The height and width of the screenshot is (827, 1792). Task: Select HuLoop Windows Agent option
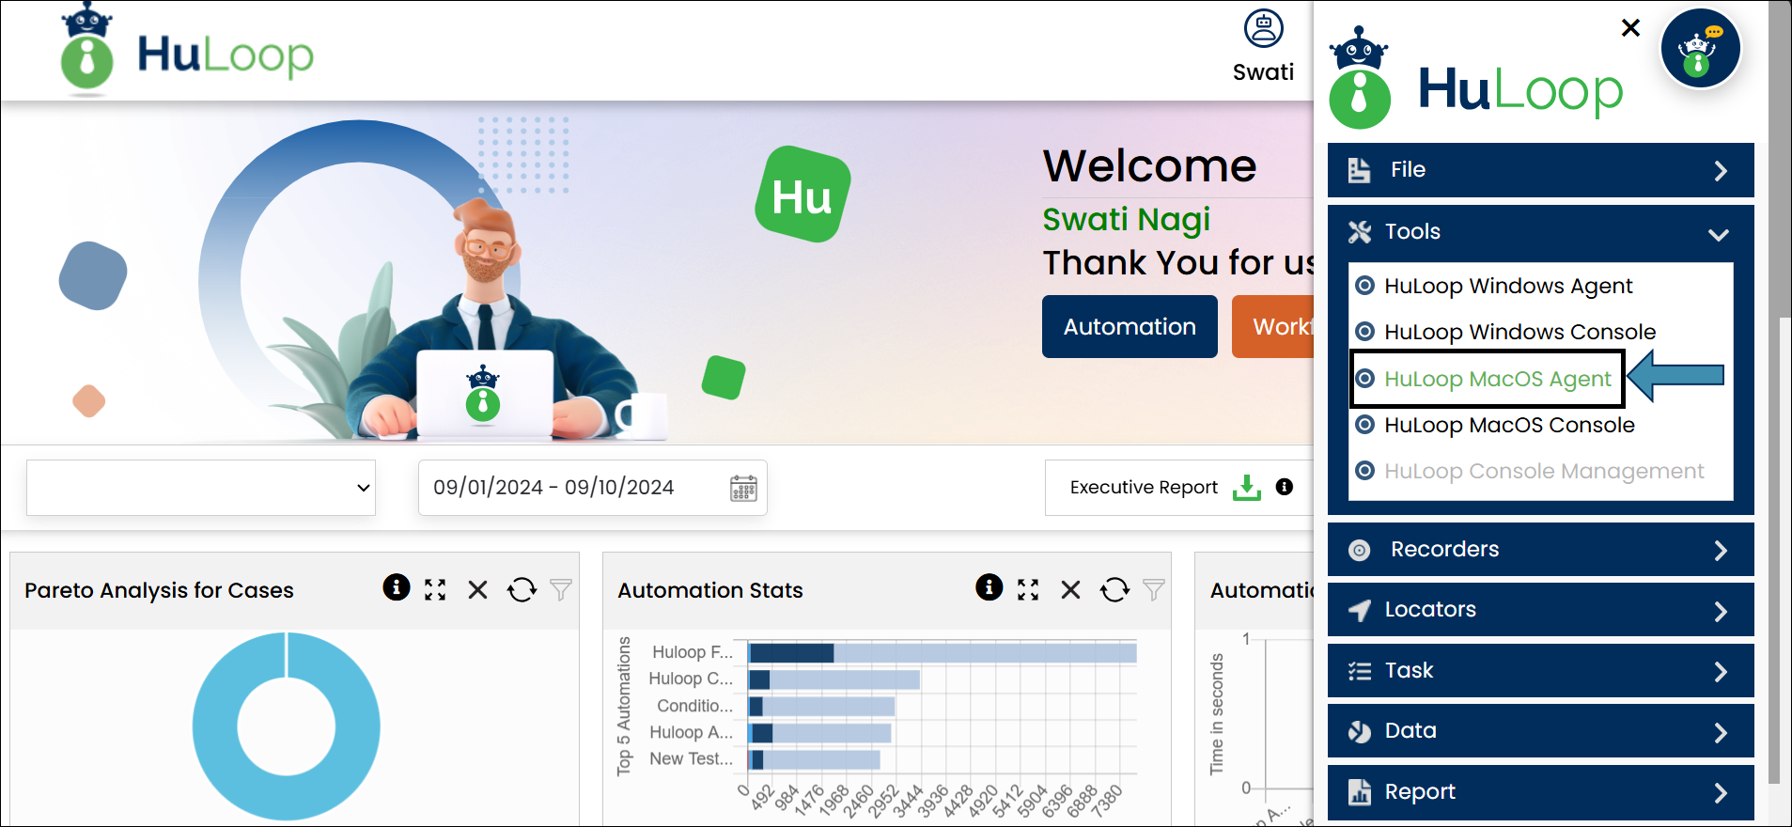(1507, 286)
